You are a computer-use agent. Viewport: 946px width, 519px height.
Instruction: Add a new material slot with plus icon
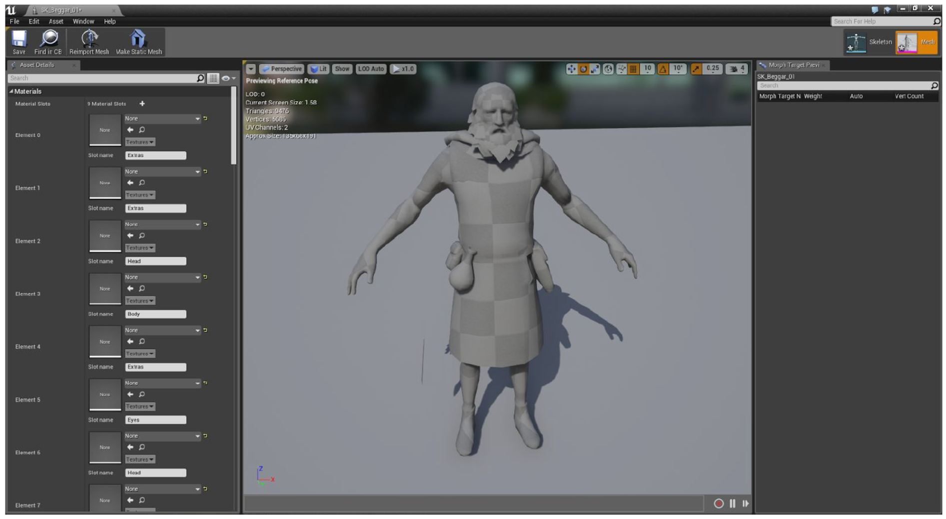142,104
